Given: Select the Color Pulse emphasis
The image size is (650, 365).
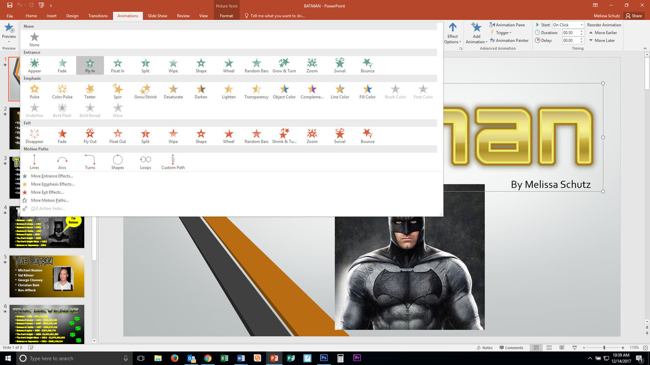Looking at the screenshot, I should coord(62,91).
